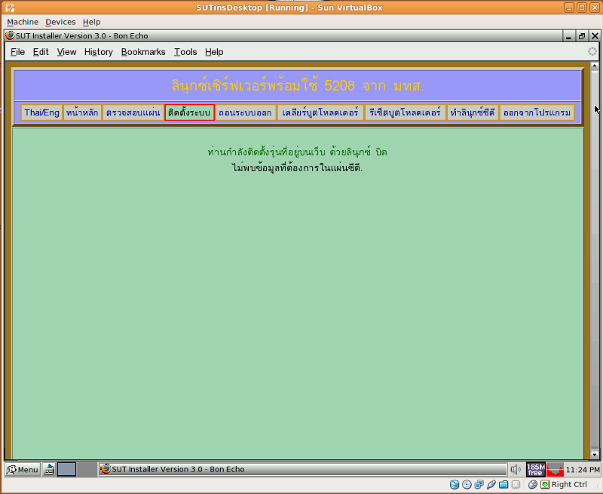603x494 pixels.
Task: Click the volume speaker icon
Action: pos(516,469)
